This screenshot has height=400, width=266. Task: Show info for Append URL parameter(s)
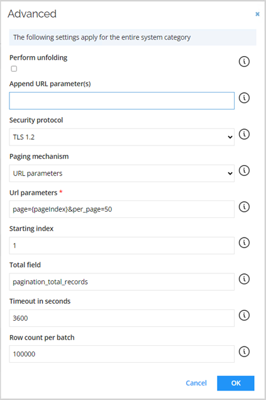[x=244, y=98]
